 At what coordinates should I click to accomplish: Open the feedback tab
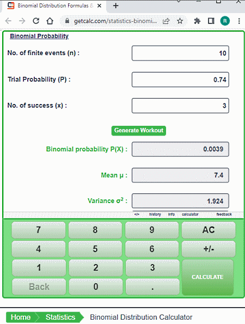tap(224, 215)
